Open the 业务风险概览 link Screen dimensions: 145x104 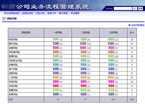coord(138,25)
